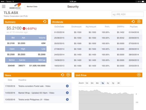The width and height of the screenshot is (146, 110).
Task: Click the Frk% column header
Action: (107, 27)
